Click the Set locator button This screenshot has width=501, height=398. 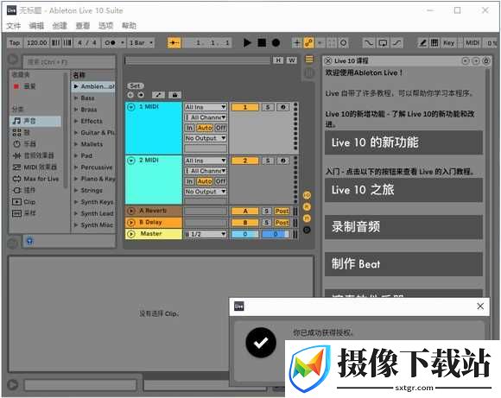pos(135,85)
